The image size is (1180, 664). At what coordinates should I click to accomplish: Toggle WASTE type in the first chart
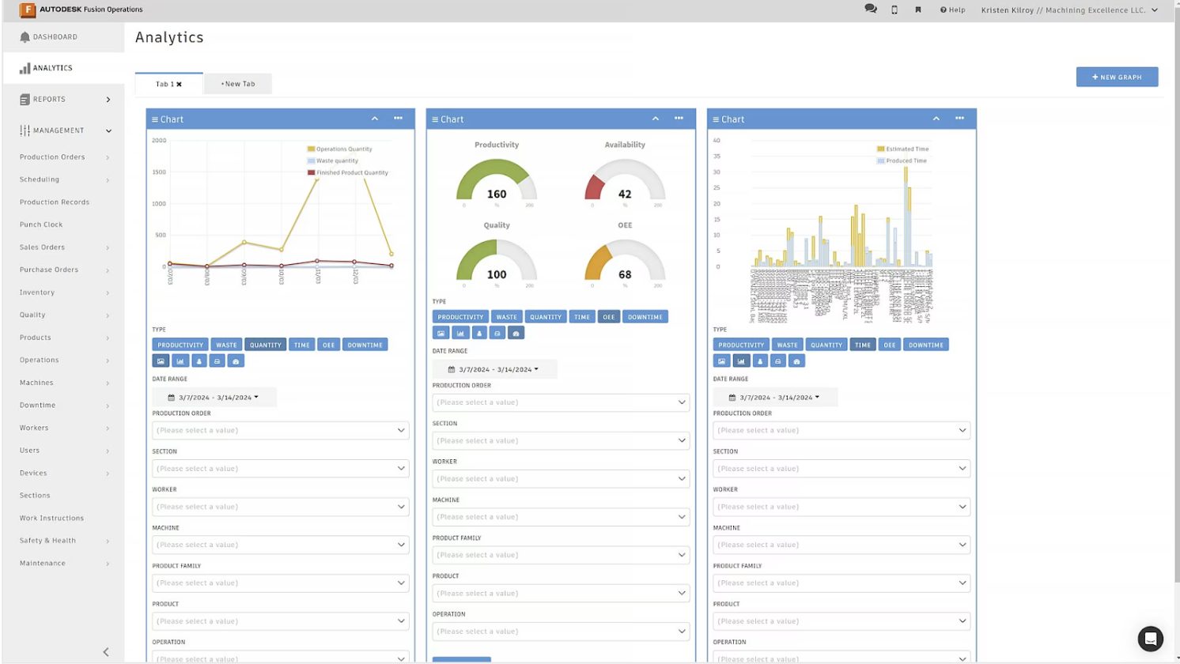(x=227, y=345)
